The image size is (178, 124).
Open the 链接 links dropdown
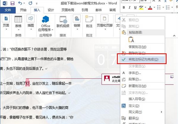[x=77, y=23]
